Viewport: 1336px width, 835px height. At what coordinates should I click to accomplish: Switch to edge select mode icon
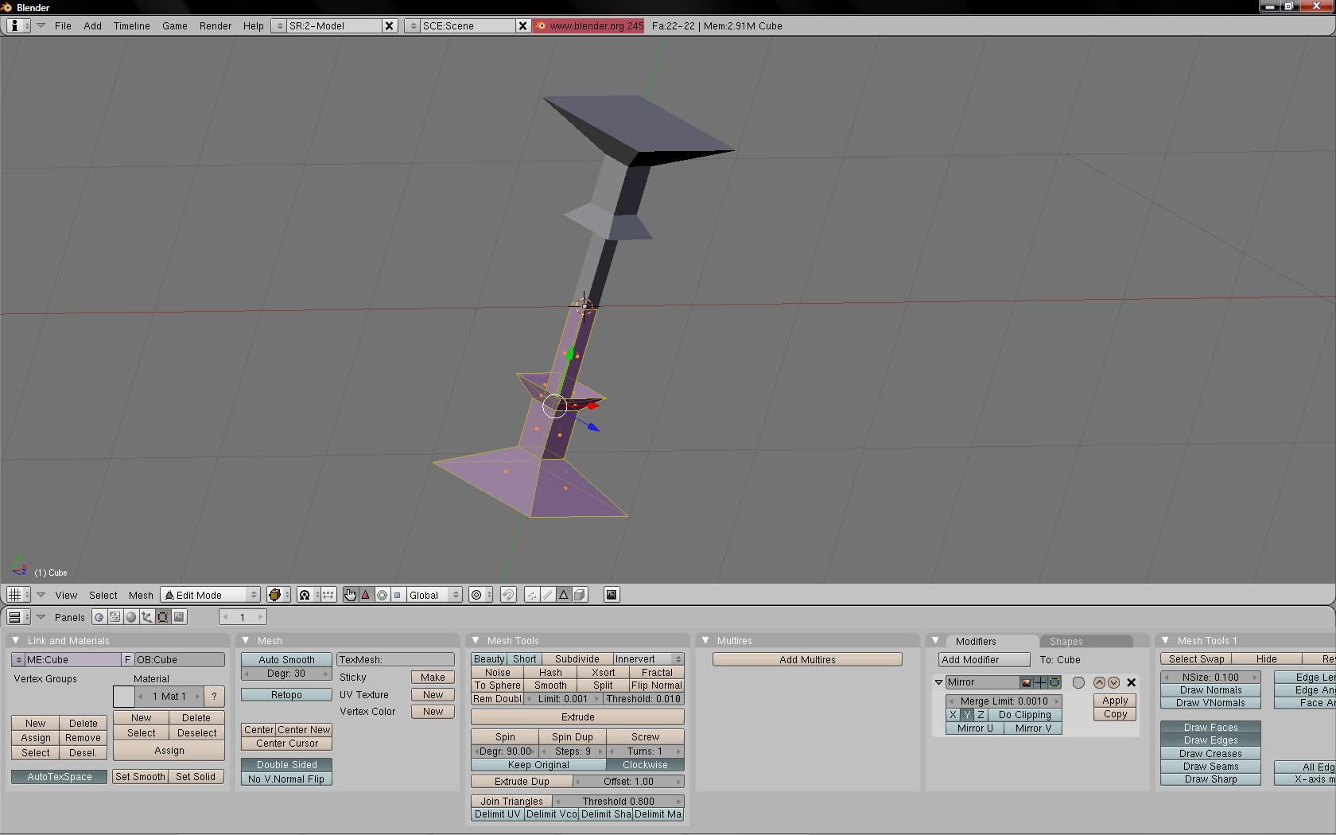pos(548,595)
